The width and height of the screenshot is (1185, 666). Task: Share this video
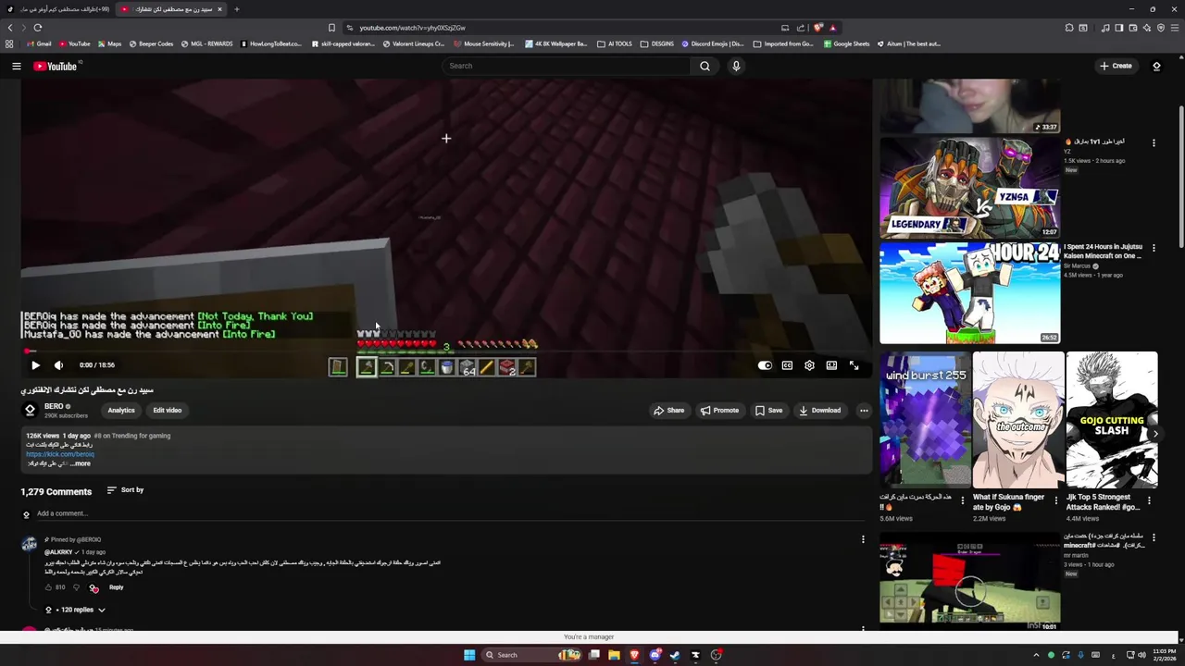tap(668, 410)
